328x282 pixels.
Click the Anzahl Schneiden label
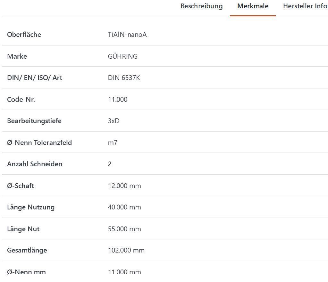[35, 164]
